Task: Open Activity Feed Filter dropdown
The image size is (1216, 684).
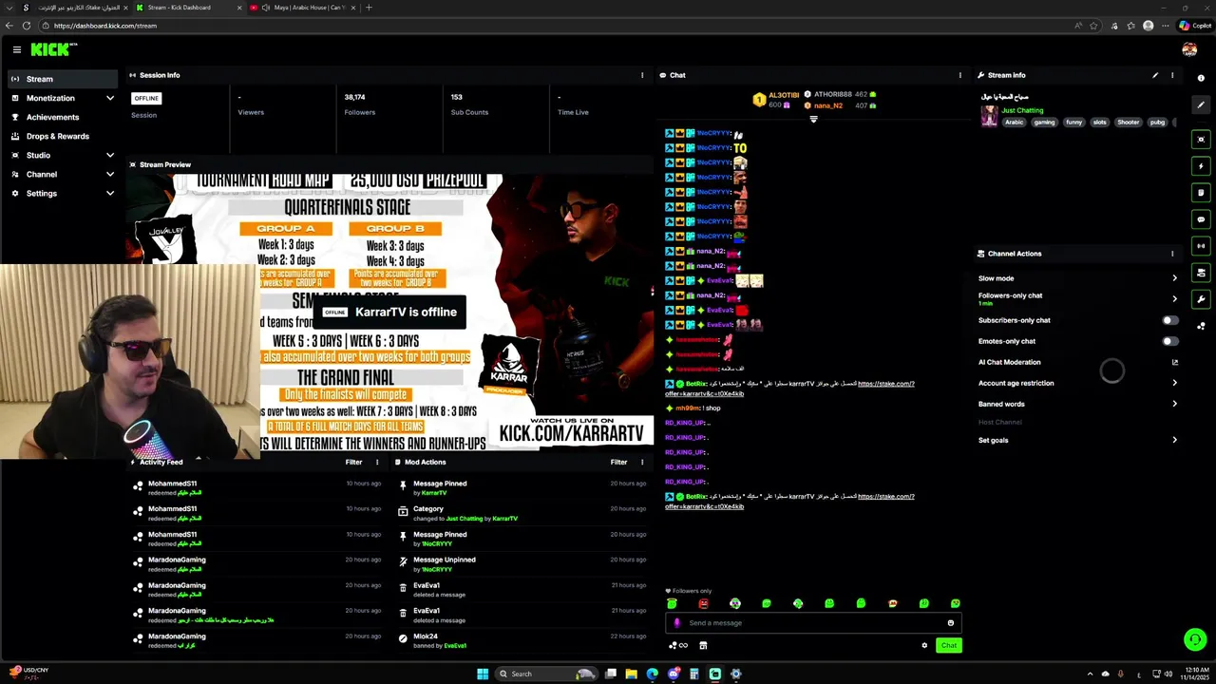Action: coord(353,462)
